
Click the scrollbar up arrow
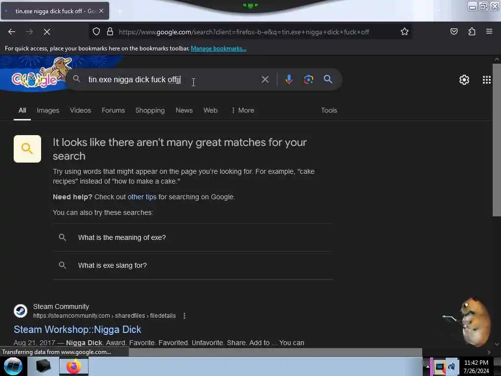(x=497, y=59)
